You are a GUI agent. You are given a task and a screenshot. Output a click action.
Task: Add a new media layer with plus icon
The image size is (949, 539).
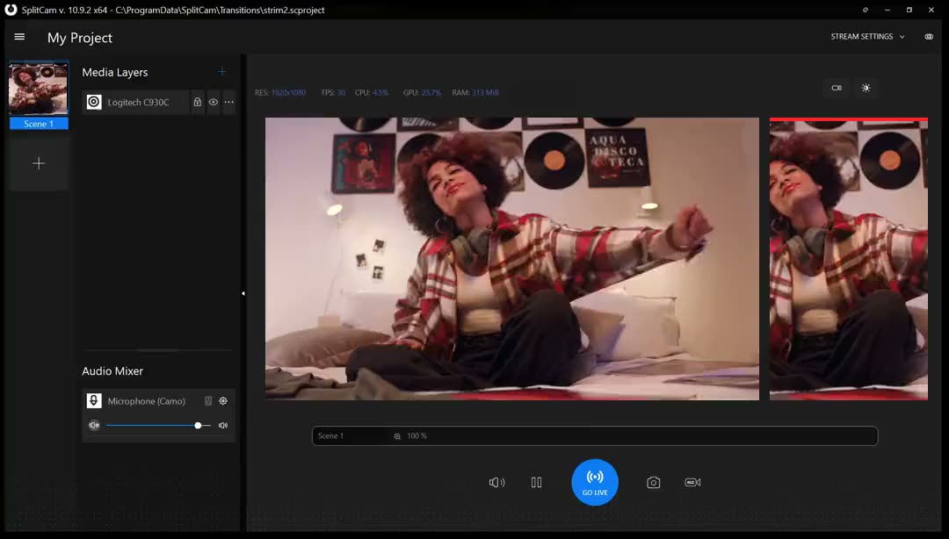(222, 72)
